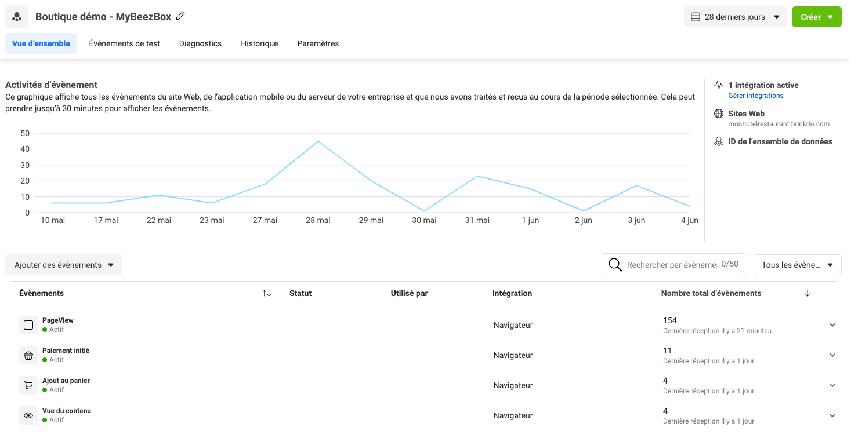The height and width of the screenshot is (438, 851).
Task: Click the magnifier search icon
Action: (x=615, y=265)
